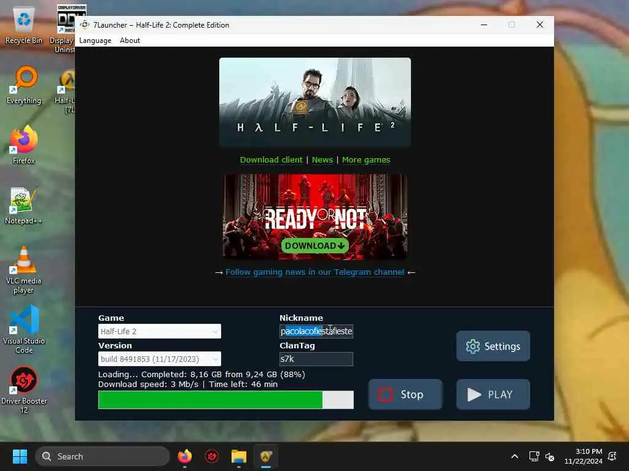The image size is (629, 471).
Task: Click the taskbar Search box
Action: 103,456
